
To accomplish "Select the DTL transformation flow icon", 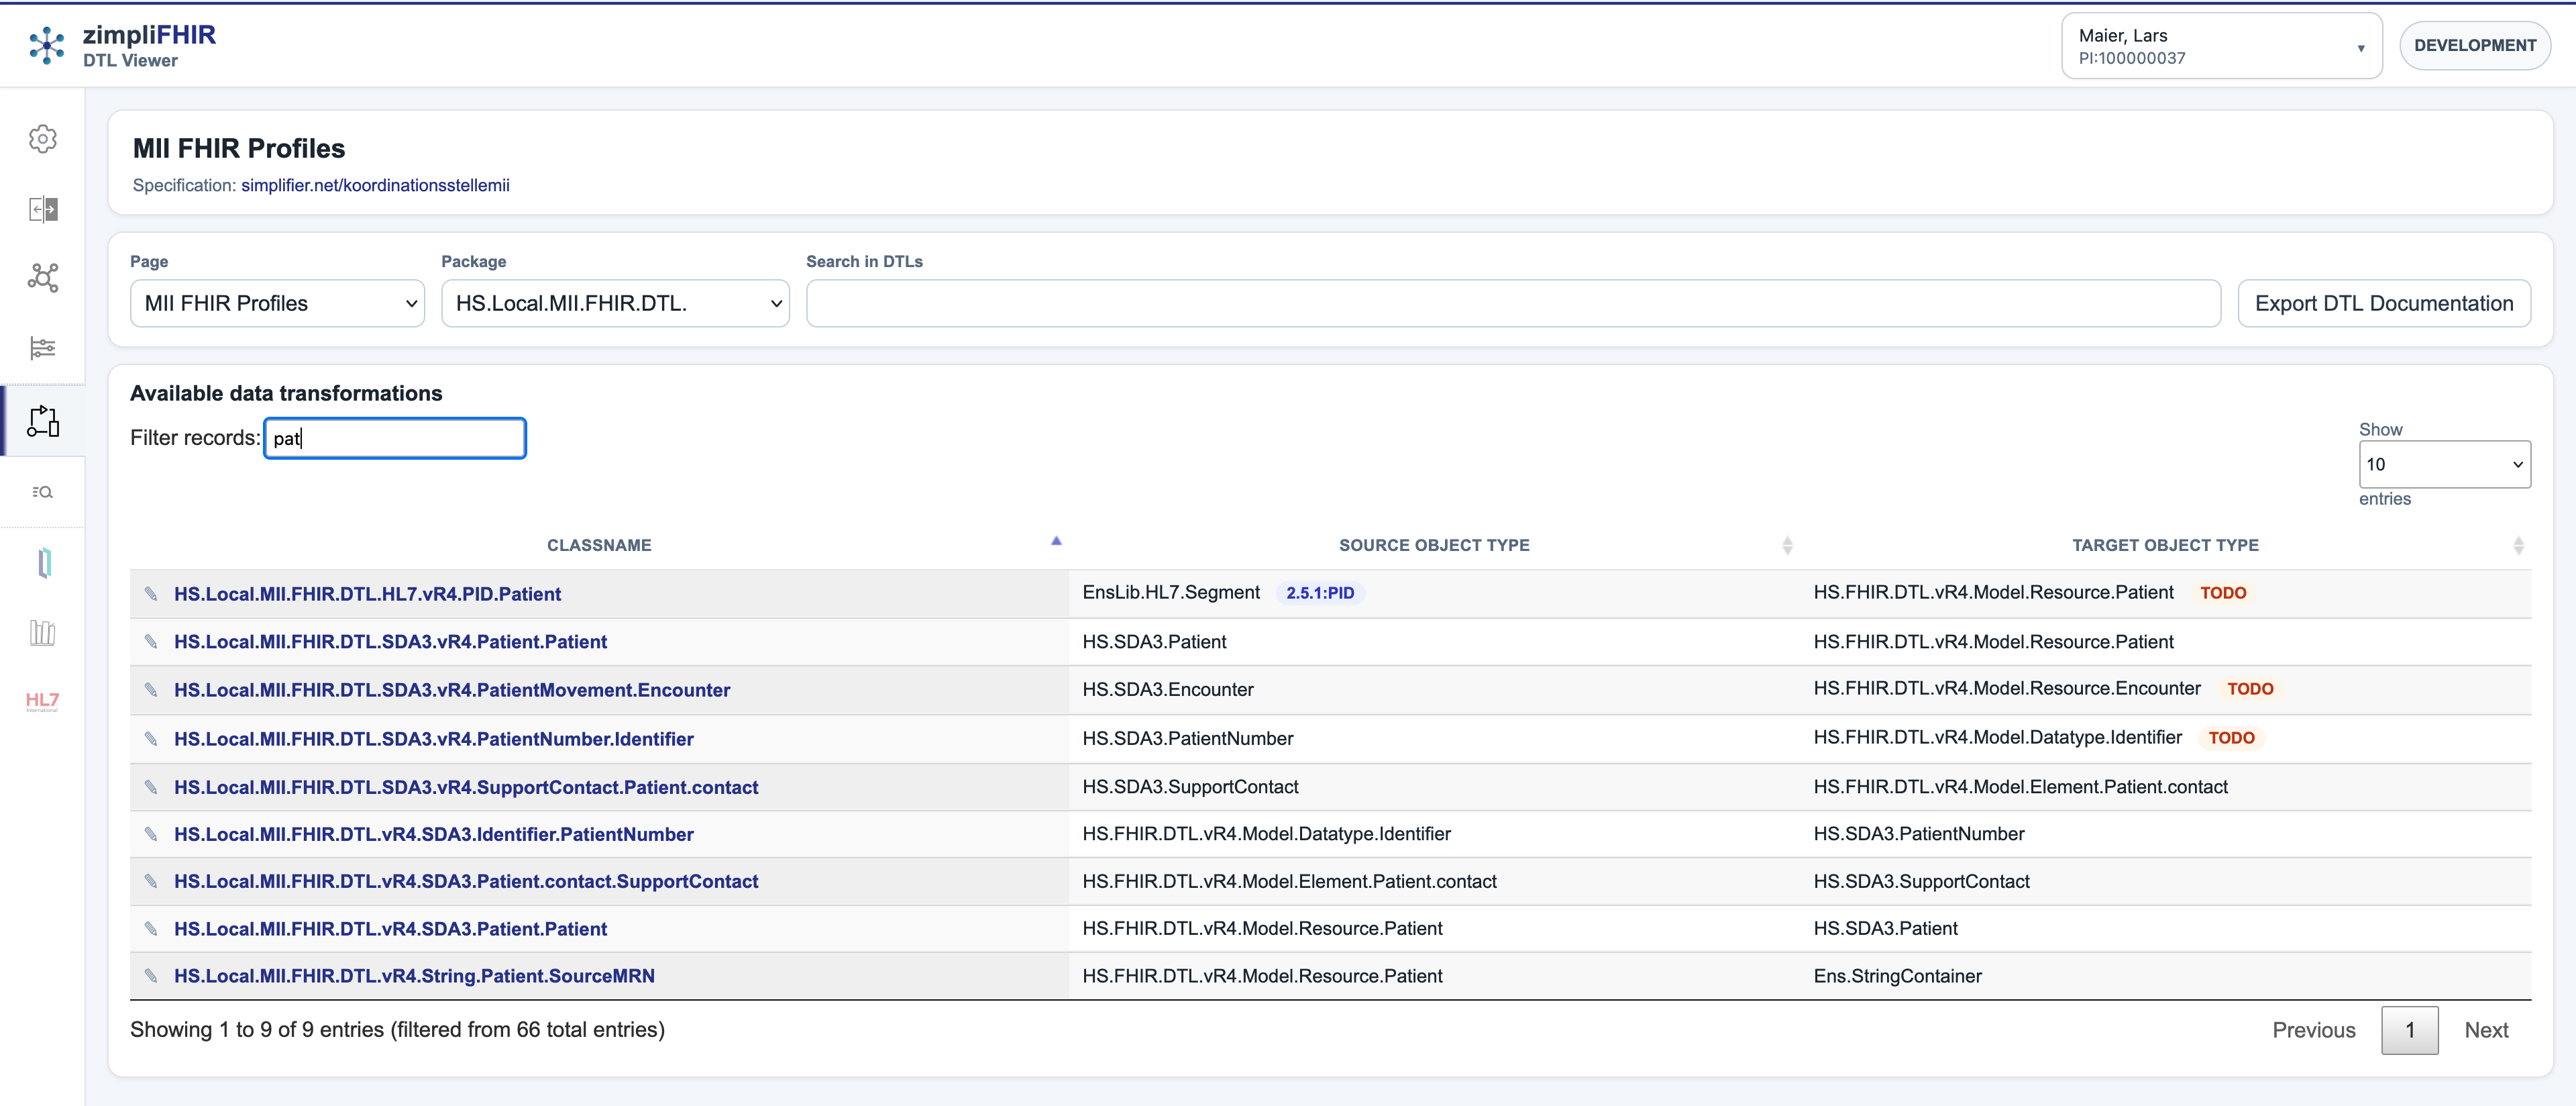I will 42,421.
